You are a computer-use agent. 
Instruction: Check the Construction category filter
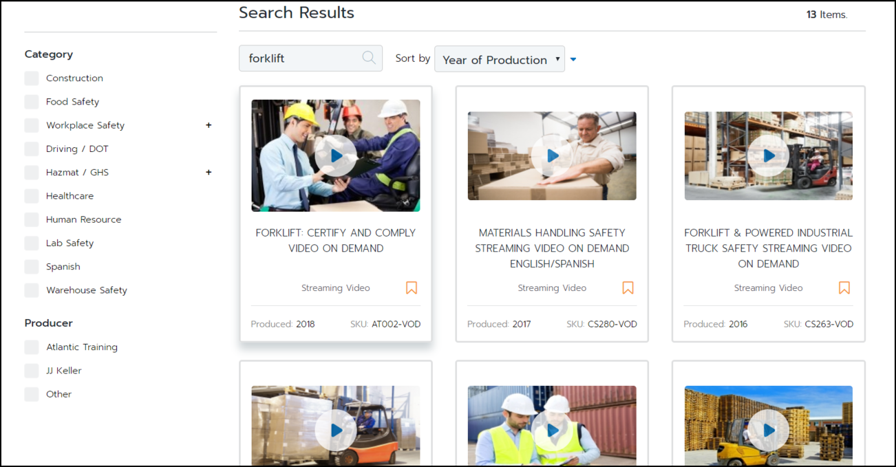tap(32, 78)
